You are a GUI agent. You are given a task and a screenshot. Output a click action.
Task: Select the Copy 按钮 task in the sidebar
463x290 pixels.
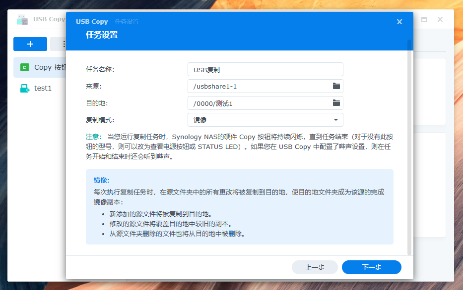point(40,67)
